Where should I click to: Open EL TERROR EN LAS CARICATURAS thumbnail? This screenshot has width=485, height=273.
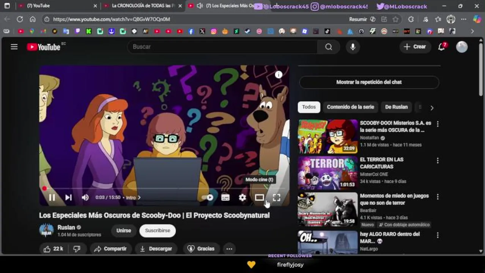328,173
